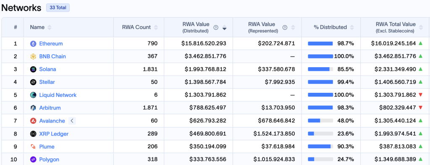Click the Solana logo icon

[x=33, y=69]
